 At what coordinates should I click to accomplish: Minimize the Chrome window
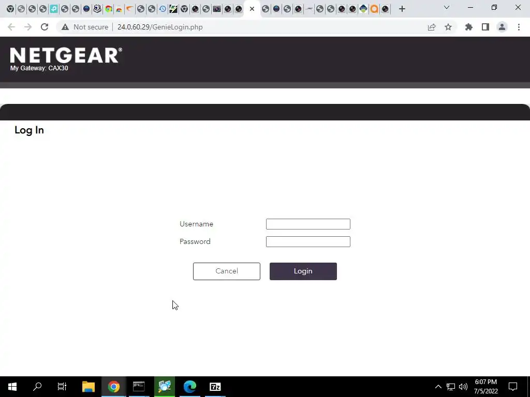tap(470, 7)
